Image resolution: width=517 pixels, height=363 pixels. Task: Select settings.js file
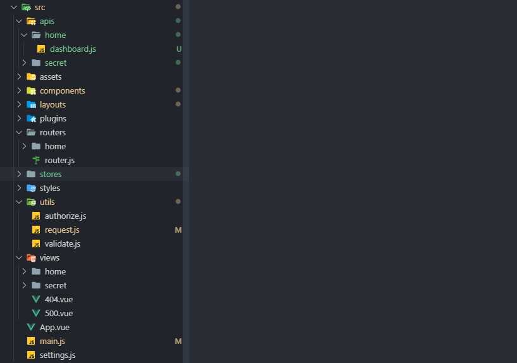point(57,355)
